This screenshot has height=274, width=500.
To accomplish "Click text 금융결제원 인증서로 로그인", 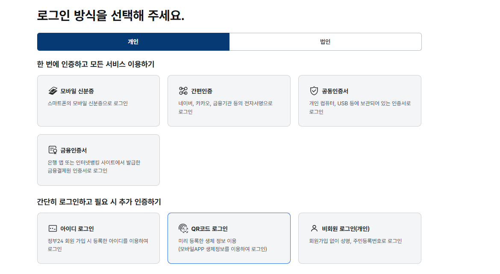I will tap(77, 171).
